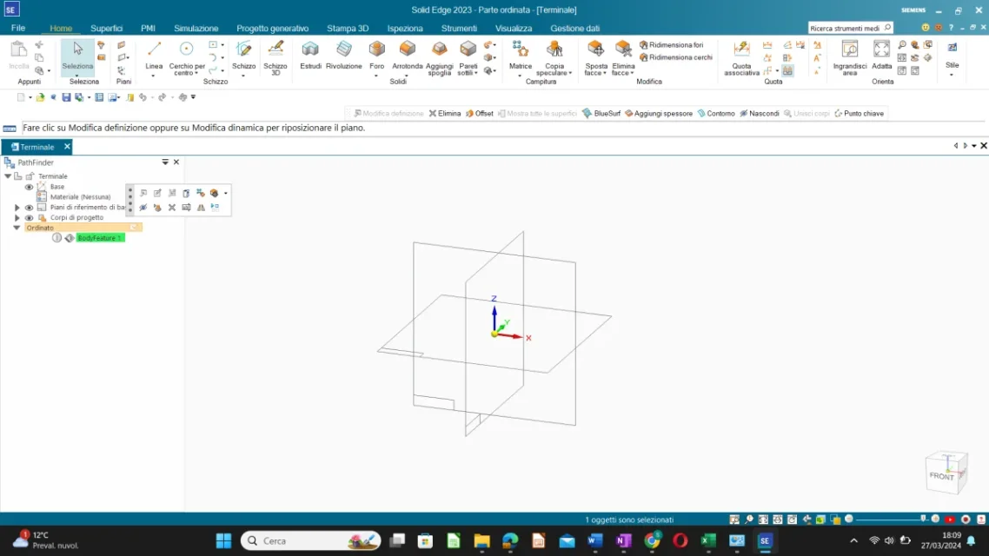Apply Aggiungi spoglia to the model

439,54
